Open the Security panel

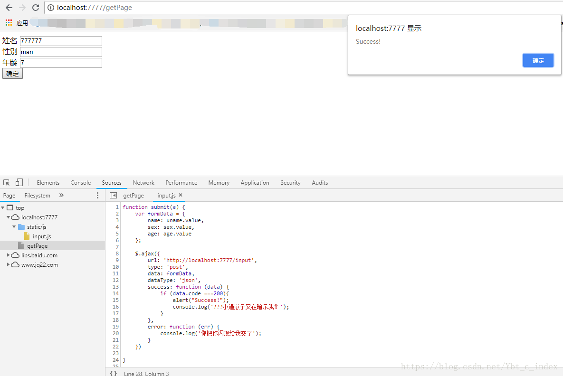point(290,183)
